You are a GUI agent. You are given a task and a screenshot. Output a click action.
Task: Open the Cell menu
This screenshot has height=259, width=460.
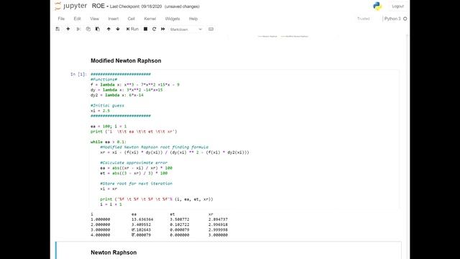[131, 19]
